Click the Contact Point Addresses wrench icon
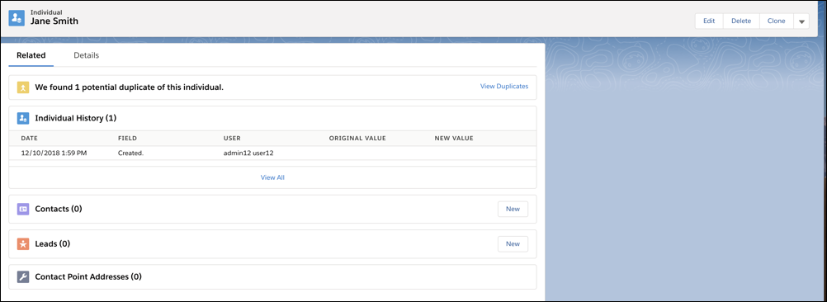 tap(23, 276)
